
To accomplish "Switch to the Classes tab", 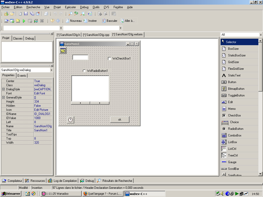I will tap(18, 38).
